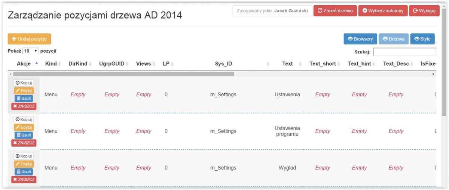This screenshot has width=449, height=190.
Task: Add a new position with Dodaj pozycje
Action: [x=29, y=39]
